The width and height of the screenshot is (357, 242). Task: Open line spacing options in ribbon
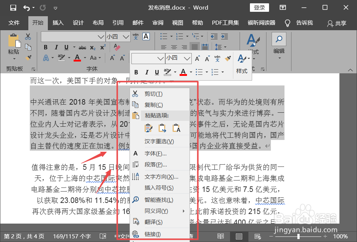pos(220,47)
